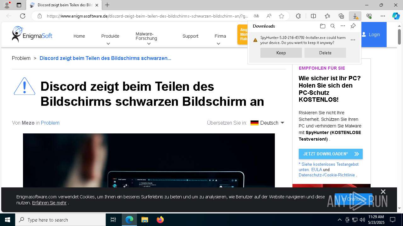Search downloads with magnifier icon
The height and width of the screenshot is (226, 403).
click(332, 26)
